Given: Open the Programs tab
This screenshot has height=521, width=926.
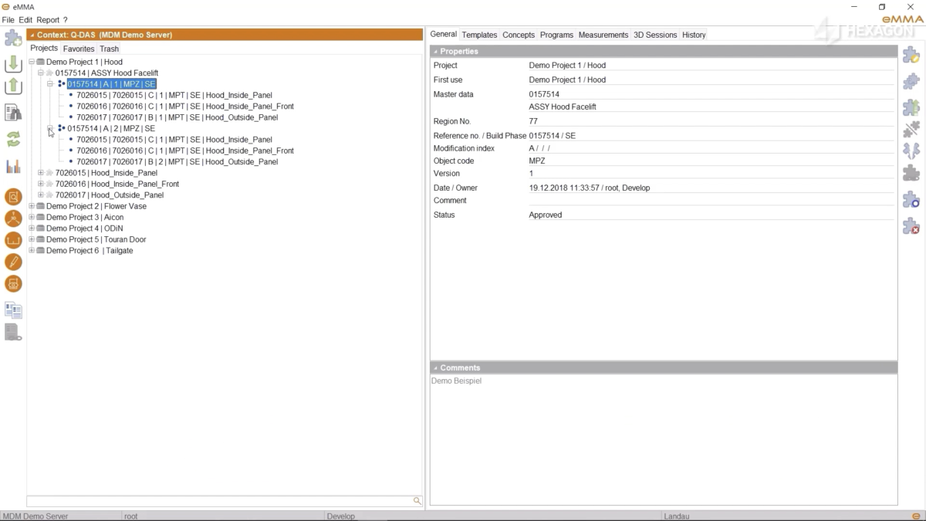Looking at the screenshot, I should pos(556,35).
